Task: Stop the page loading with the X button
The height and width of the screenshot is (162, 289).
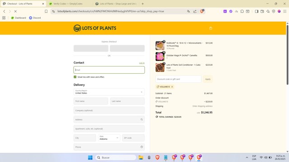Action: (15, 11)
